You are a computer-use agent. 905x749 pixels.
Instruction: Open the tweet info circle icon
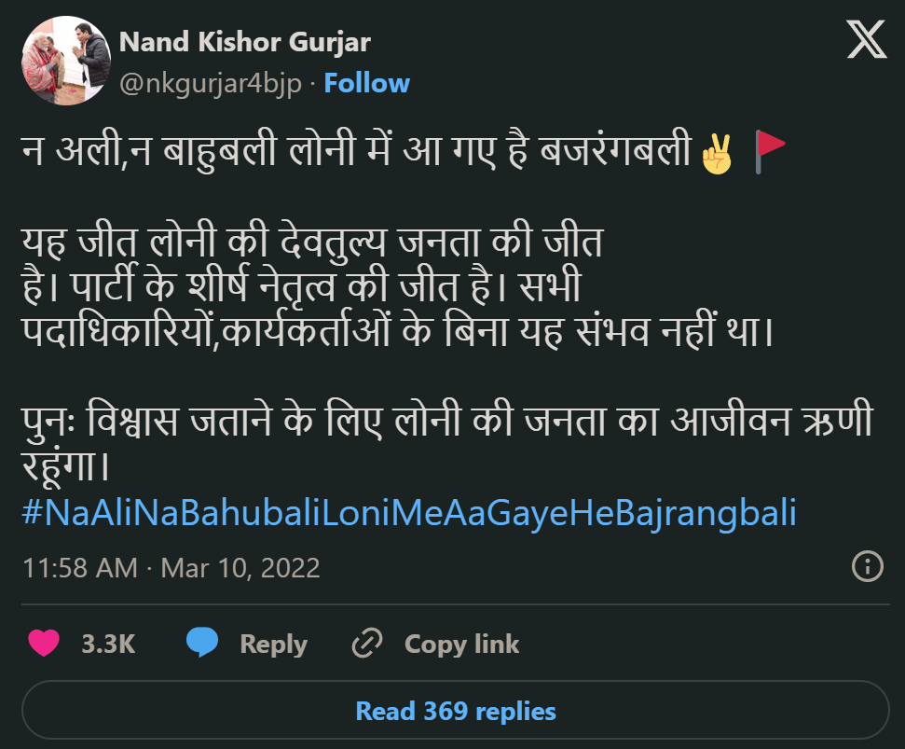click(x=868, y=566)
